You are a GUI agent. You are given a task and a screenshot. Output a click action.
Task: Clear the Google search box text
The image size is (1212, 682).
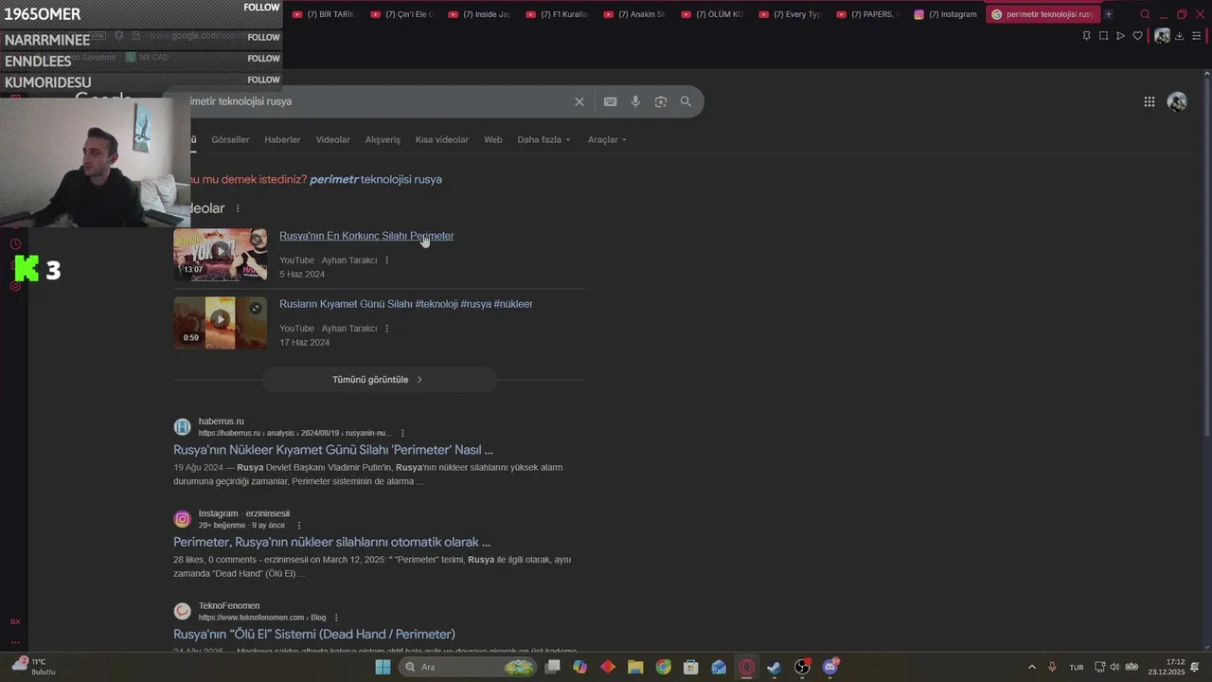click(x=579, y=101)
